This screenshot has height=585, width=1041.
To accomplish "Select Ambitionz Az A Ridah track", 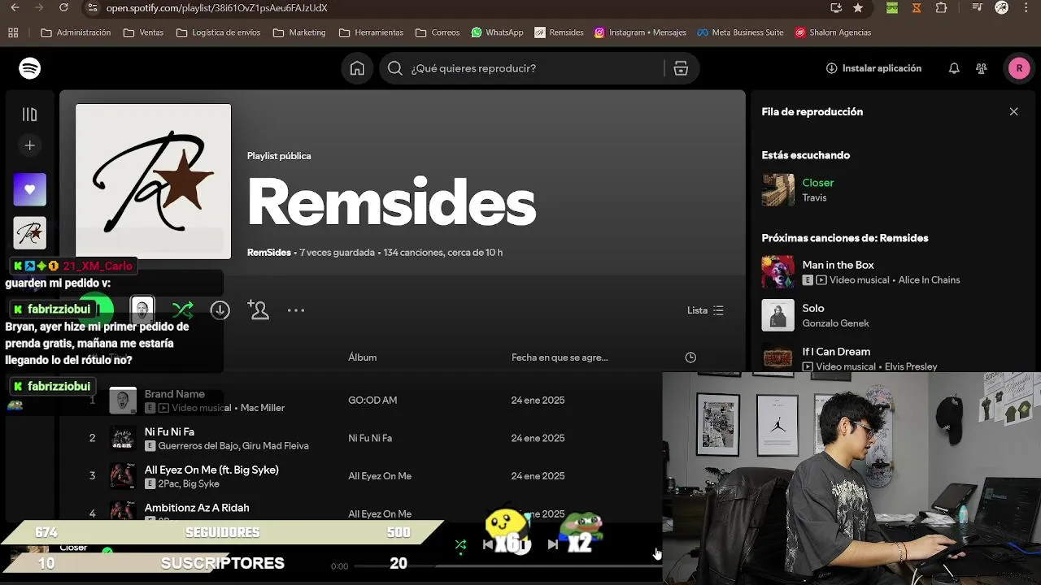I will pyautogui.click(x=197, y=508).
